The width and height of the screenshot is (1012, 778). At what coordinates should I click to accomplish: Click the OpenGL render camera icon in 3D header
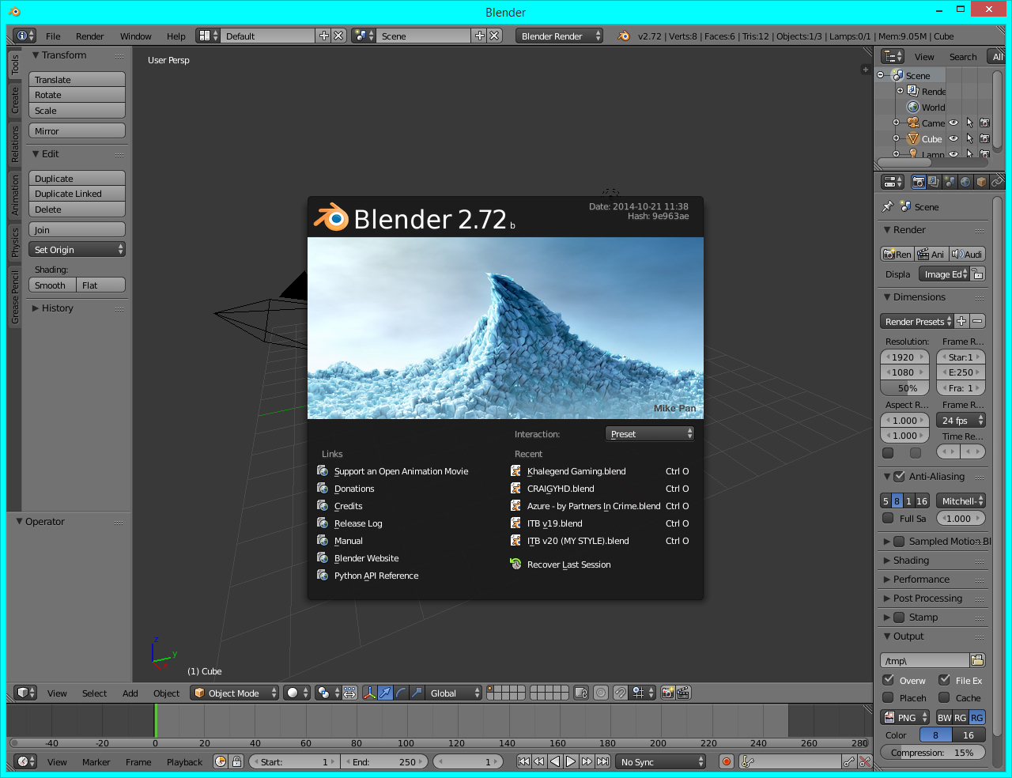click(667, 693)
